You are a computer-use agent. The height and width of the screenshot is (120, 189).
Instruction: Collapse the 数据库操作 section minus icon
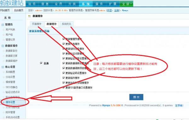point(3,46)
